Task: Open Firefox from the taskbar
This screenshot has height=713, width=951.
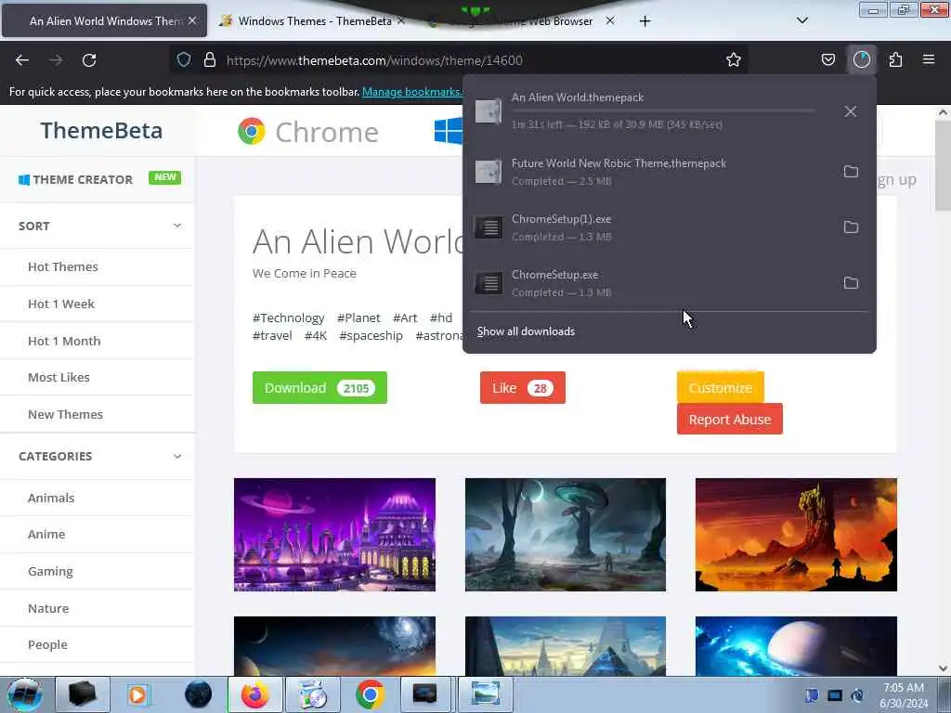Action: pyautogui.click(x=254, y=694)
